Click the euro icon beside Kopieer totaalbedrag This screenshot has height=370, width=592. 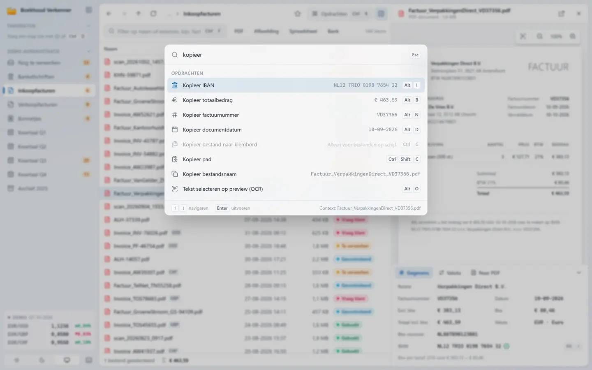(175, 100)
